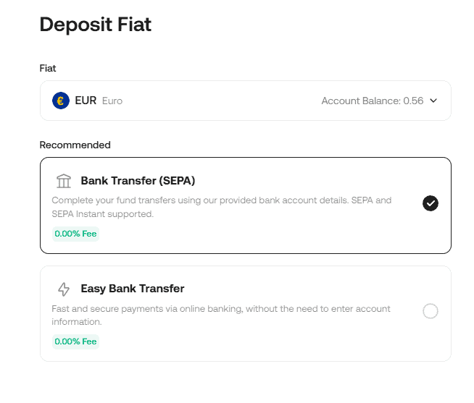Click the bank building icon

64,181
